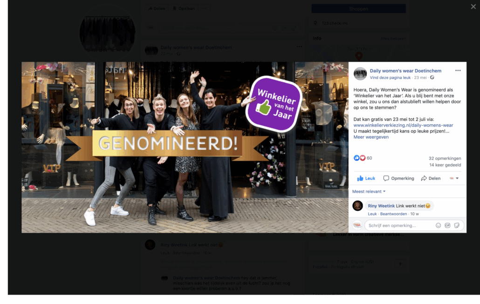Click Vind deze pagina leuk
The height and width of the screenshot is (304, 480).
[390, 77]
